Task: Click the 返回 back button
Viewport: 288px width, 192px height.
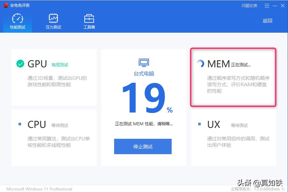Action: click(x=267, y=21)
